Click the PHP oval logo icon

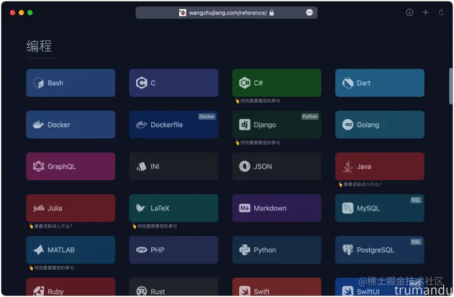click(x=142, y=250)
